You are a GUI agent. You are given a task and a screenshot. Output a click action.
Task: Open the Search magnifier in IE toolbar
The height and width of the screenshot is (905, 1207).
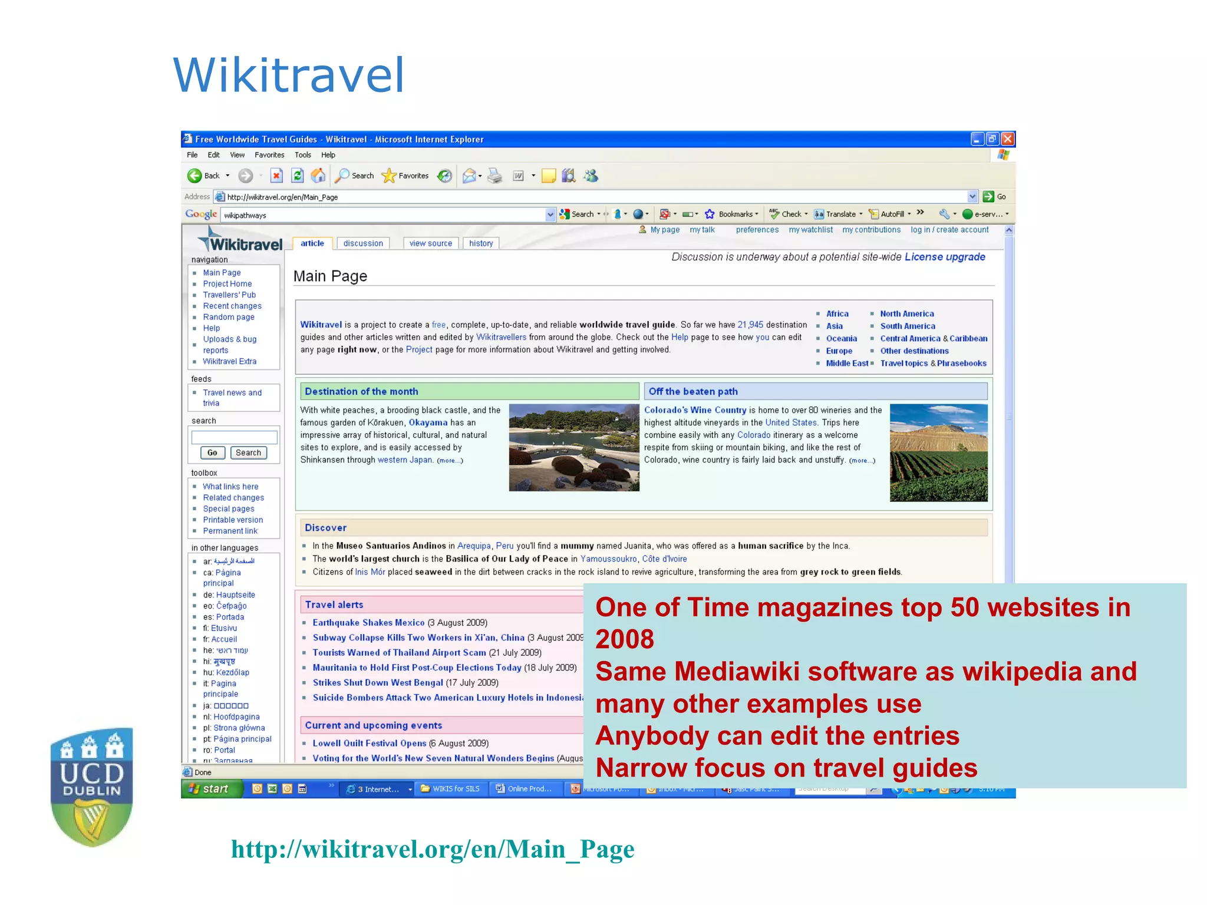[x=354, y=176]
